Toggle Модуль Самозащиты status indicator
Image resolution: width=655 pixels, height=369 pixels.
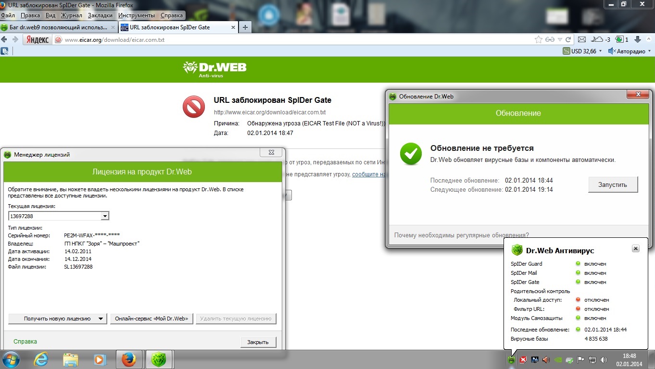click(x=578, y=318)
